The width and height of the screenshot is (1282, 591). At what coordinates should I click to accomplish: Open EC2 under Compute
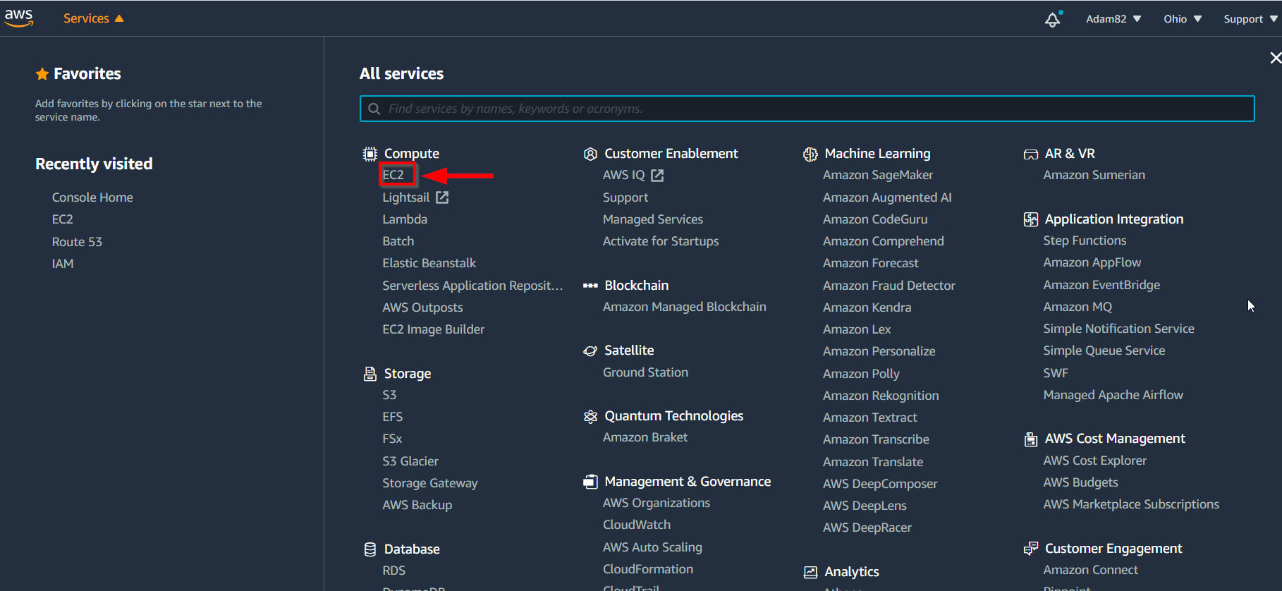tap(393, 175)
